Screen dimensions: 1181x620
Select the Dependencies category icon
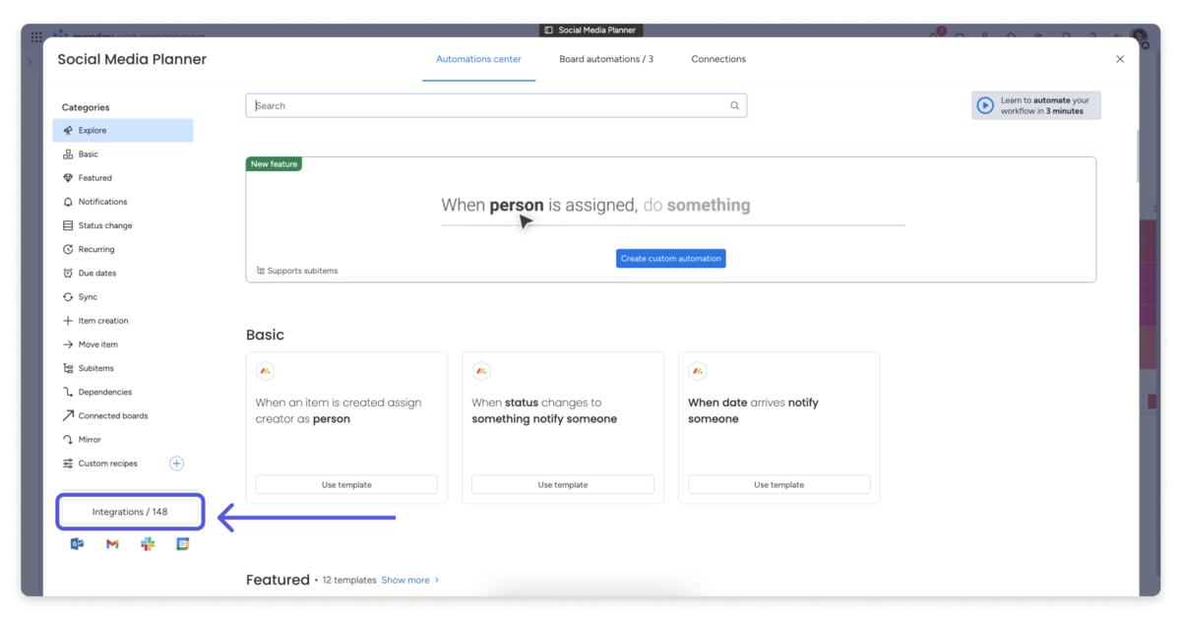tap(68, 392)
